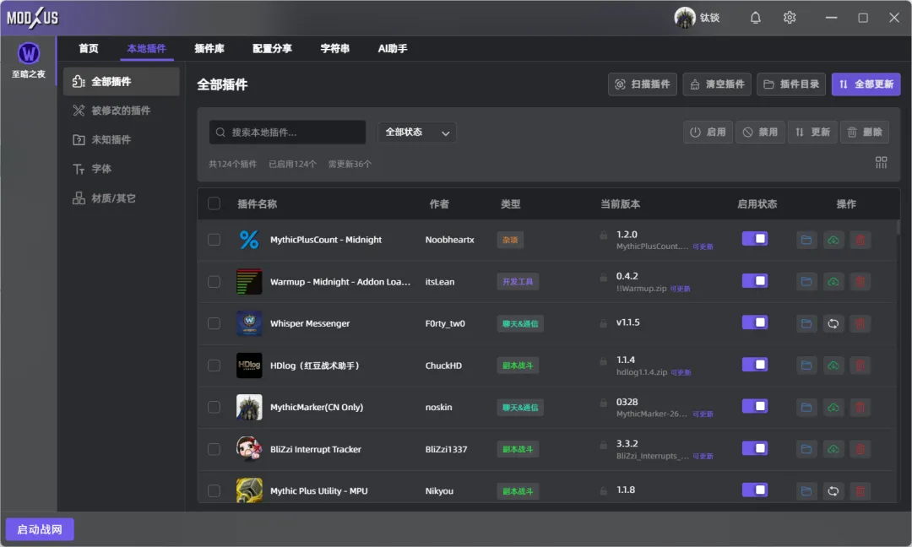Check the Warmup - Midnight row checkbox

click(x=214, y=281)
